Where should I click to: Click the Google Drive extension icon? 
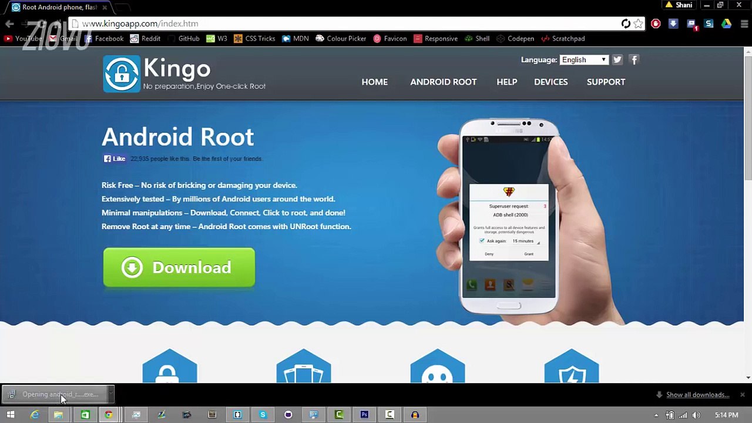(726, 23)
